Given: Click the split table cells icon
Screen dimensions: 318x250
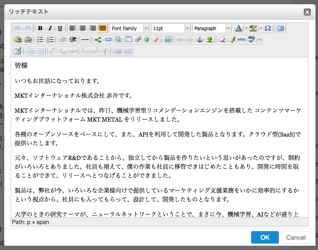Looking at the screenshot, I should (118, 51).
